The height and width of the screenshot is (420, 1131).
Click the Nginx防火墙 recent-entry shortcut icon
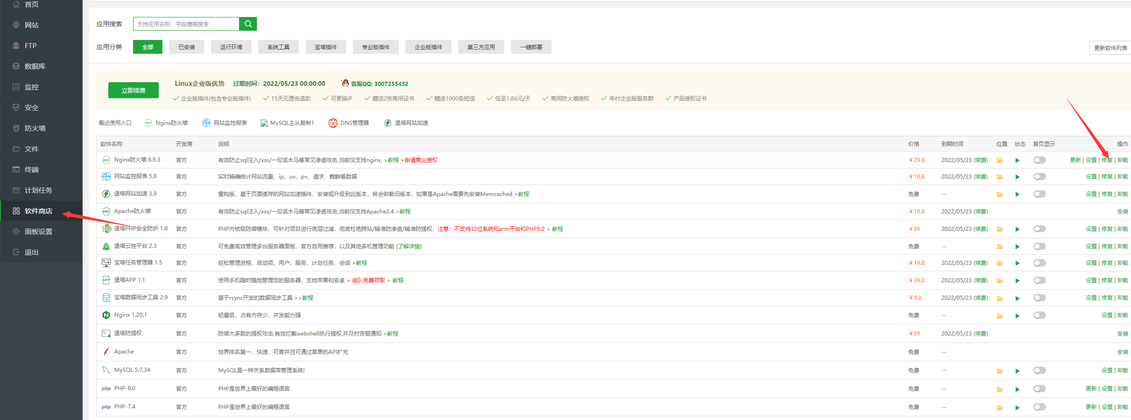(148, 123)
